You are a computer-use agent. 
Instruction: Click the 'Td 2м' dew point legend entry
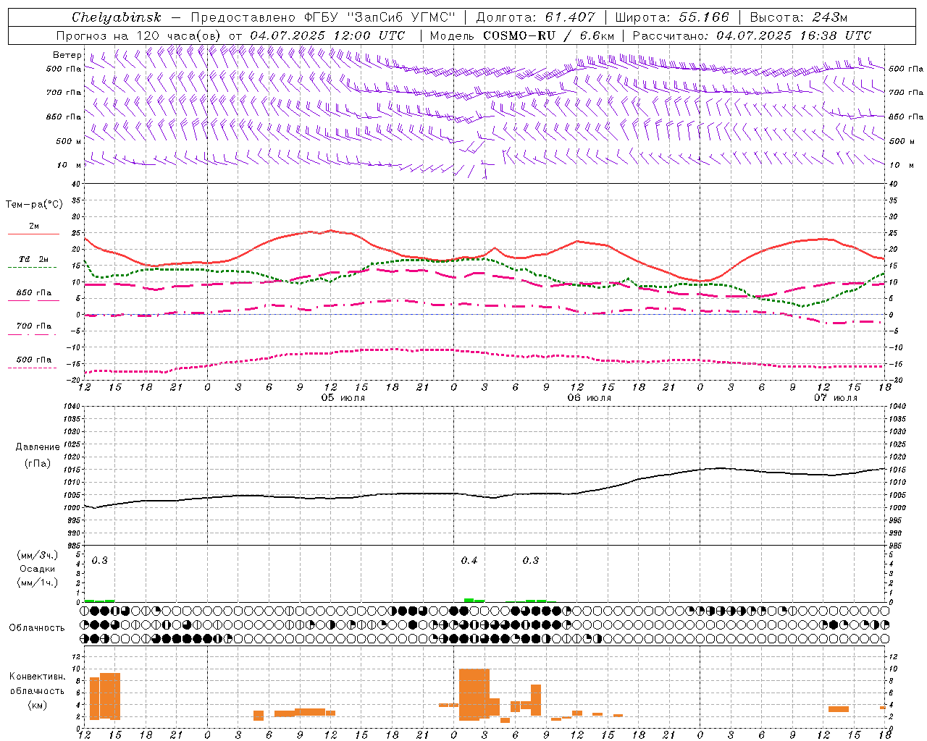click(33, 259)
